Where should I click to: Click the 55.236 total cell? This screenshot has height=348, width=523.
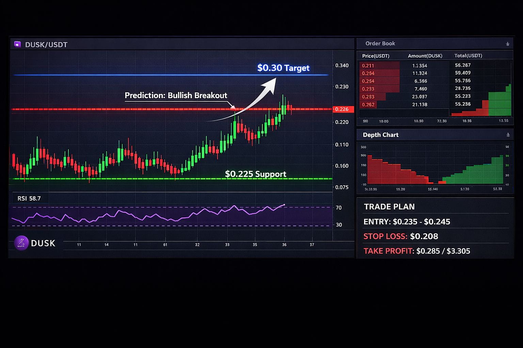pyautogui.click(x=463, y=104)
